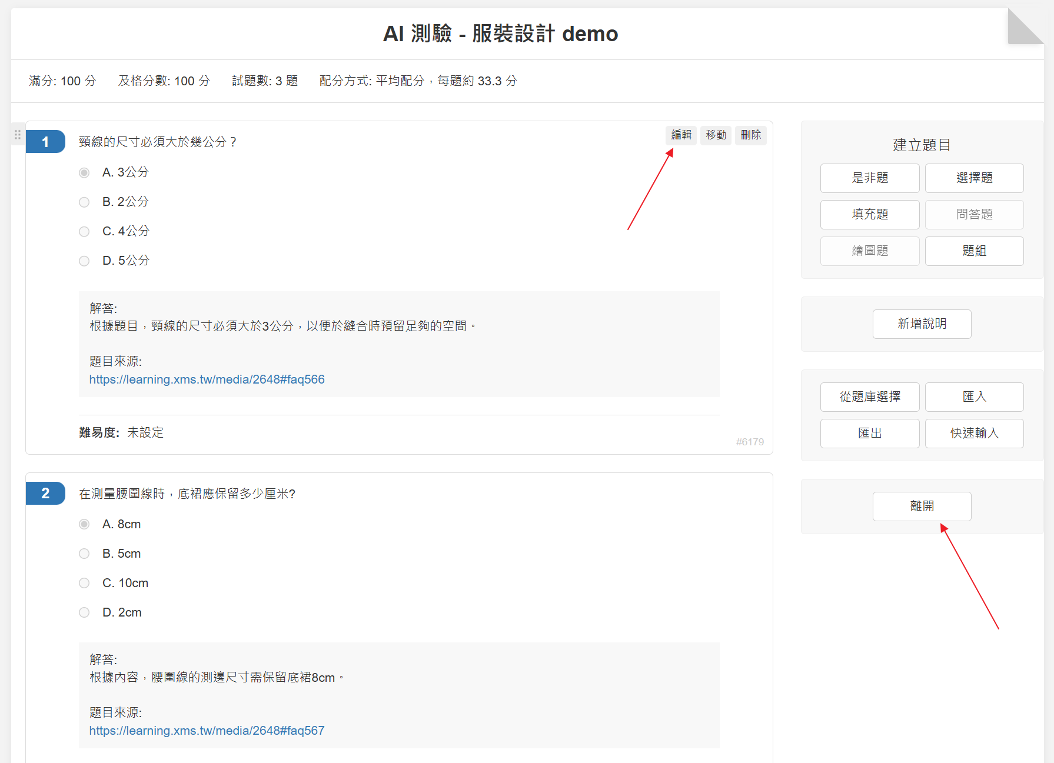Click 匯出 to export questions
Image resolution: width=1054 pixels, height=763 pixels.
pyautogui.click(x=869, y=434)
